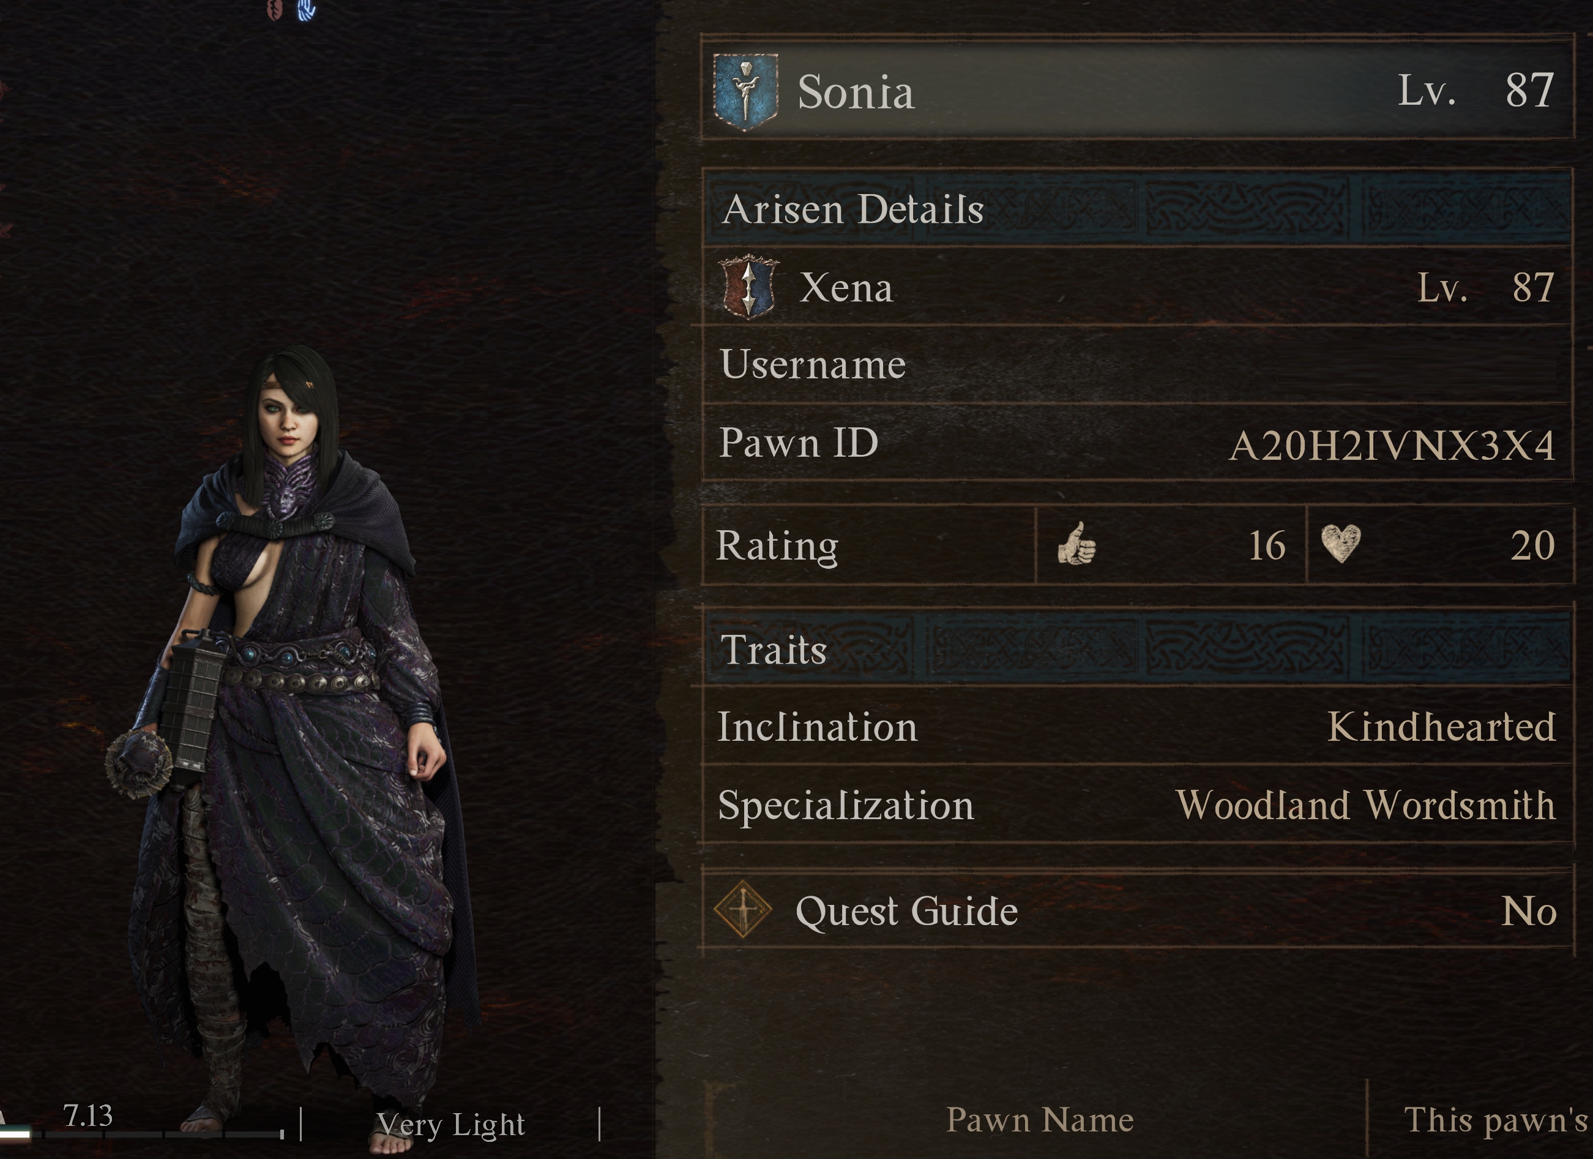Toggle the Quest Guide No value
Viewport: 1593px width, 1159px height.
coord(1529,911)
